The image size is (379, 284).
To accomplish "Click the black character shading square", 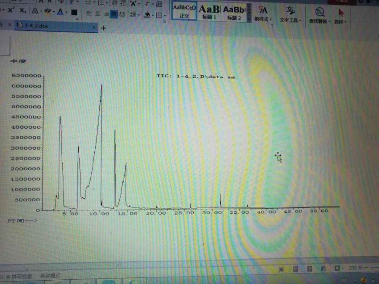I will pos(74,12).
